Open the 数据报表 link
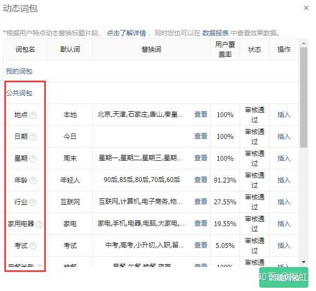The height and width of the screenshot is (291, 316). pyautogui.click(x=215, y=33)
